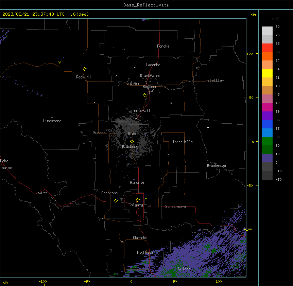This screenshot has height=286, width=293.
Task: Click the yellow diamond marker below Cochrane
Action: (x=116, y=200)
